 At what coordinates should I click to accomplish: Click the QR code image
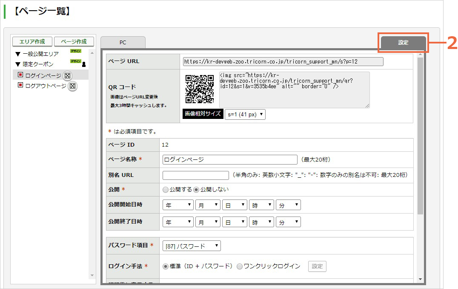(200, 89)
